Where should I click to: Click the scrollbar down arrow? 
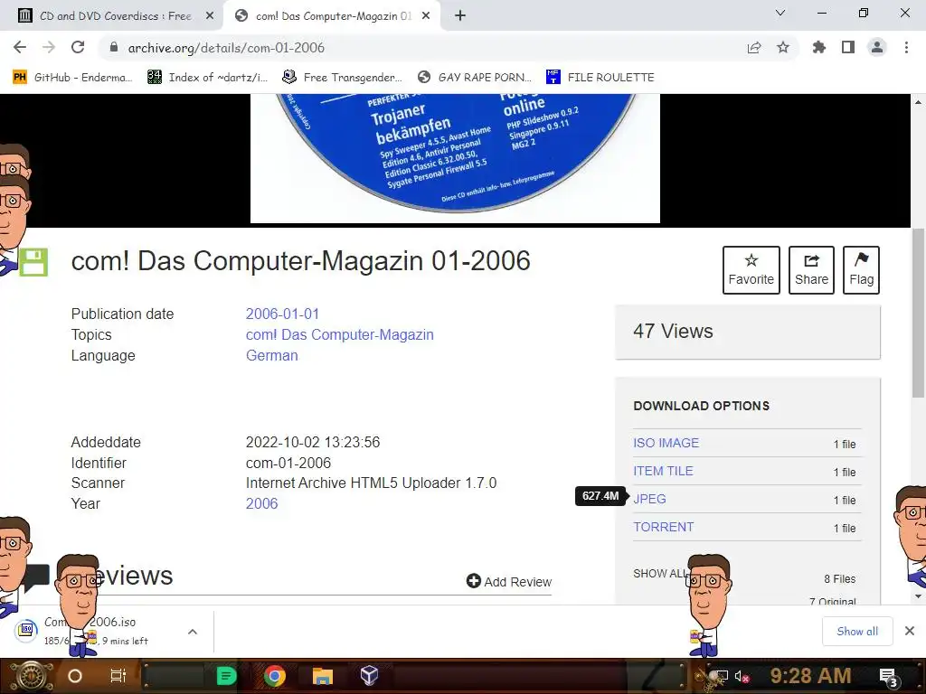[918, 596]
